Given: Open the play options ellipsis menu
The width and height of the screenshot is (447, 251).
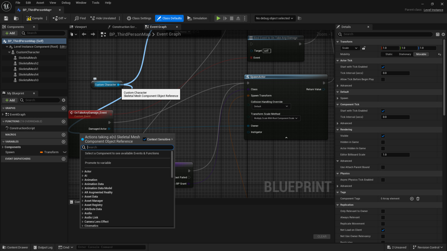Looking at the screenshot, I should 245,18.
